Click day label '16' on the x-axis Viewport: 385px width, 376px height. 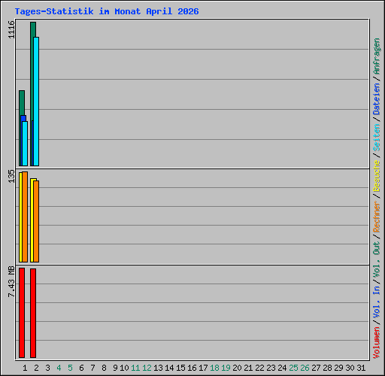192,368
